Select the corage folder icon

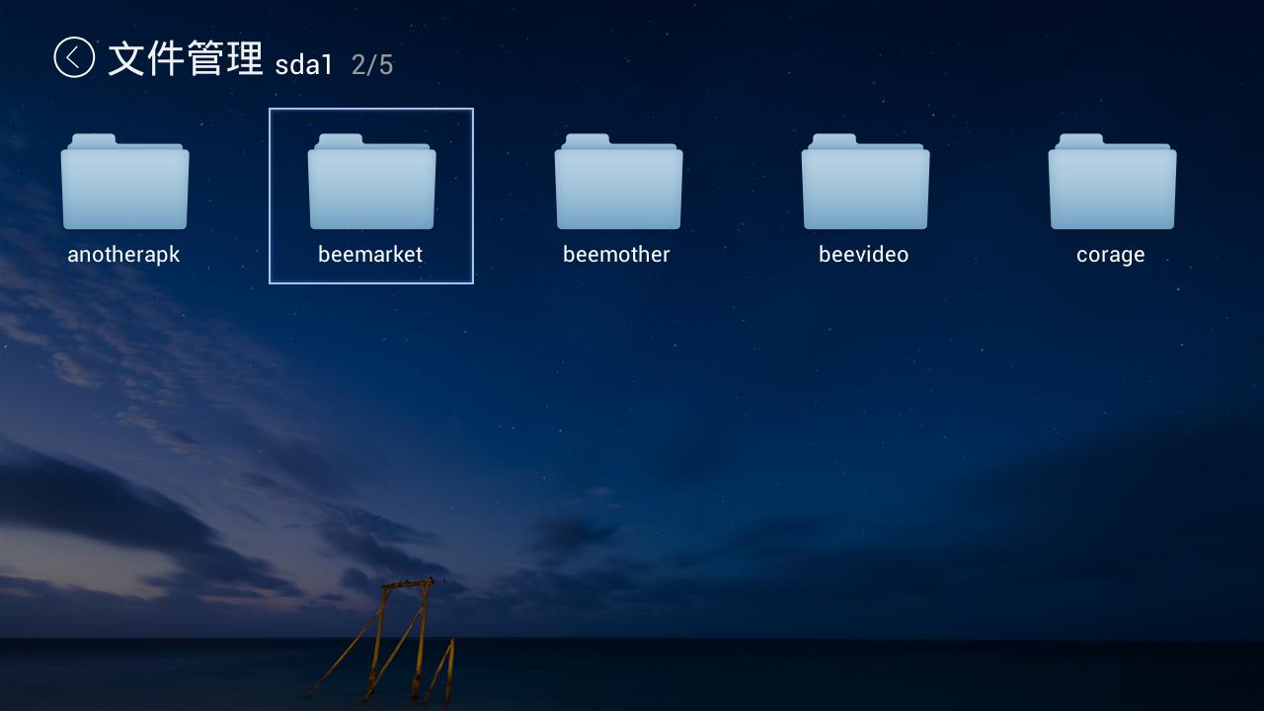pos(1112,183)
